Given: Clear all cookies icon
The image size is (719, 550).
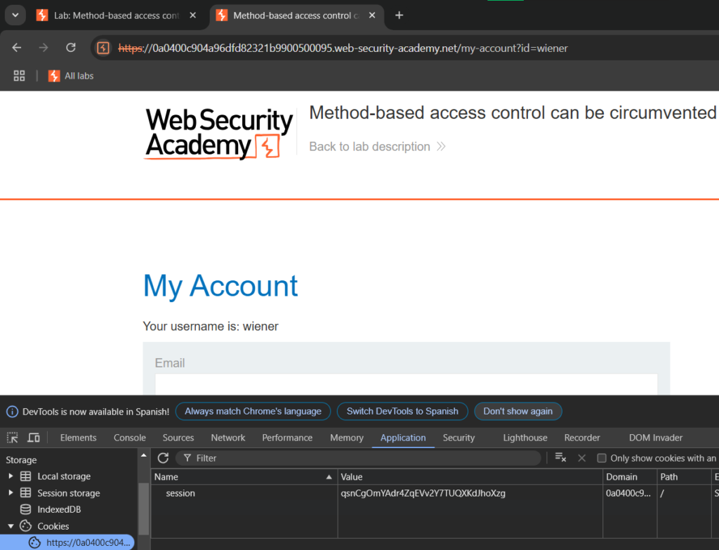Looking at the screenshot, I should click(x=560, y=458).
